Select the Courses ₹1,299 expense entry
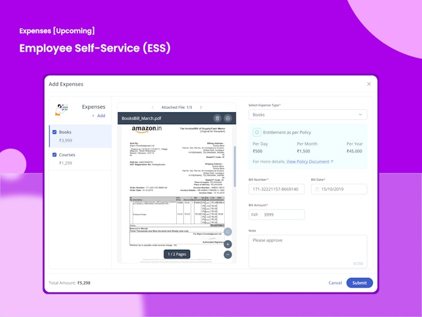The height and width of the screenshot is (317, 422). 80,158
